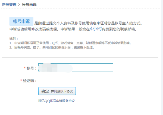Click the red asterisk beside 帐号
This screenshot has width=163, height=115.
[x=25, y=68]
